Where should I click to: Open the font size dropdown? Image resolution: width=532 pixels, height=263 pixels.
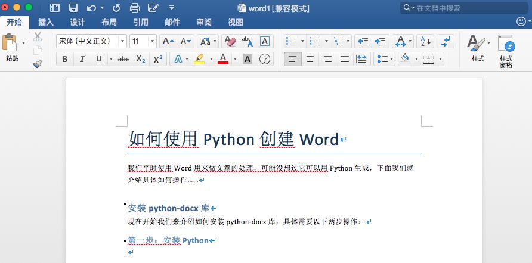(x=152, y=41)
